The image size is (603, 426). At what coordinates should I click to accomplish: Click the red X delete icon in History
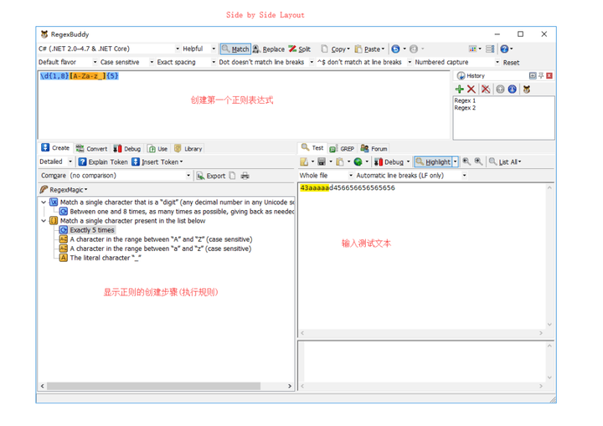tap(471, 90)
